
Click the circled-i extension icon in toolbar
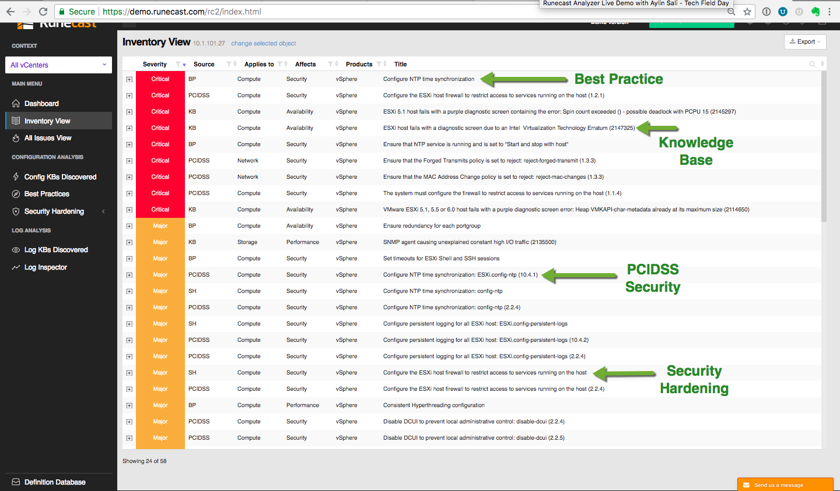(x=766, y=12)
